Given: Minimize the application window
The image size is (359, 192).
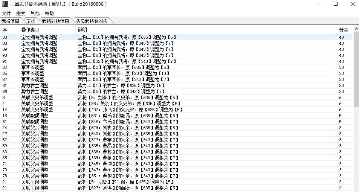Looking at the screenshot, I should point(318,4).
